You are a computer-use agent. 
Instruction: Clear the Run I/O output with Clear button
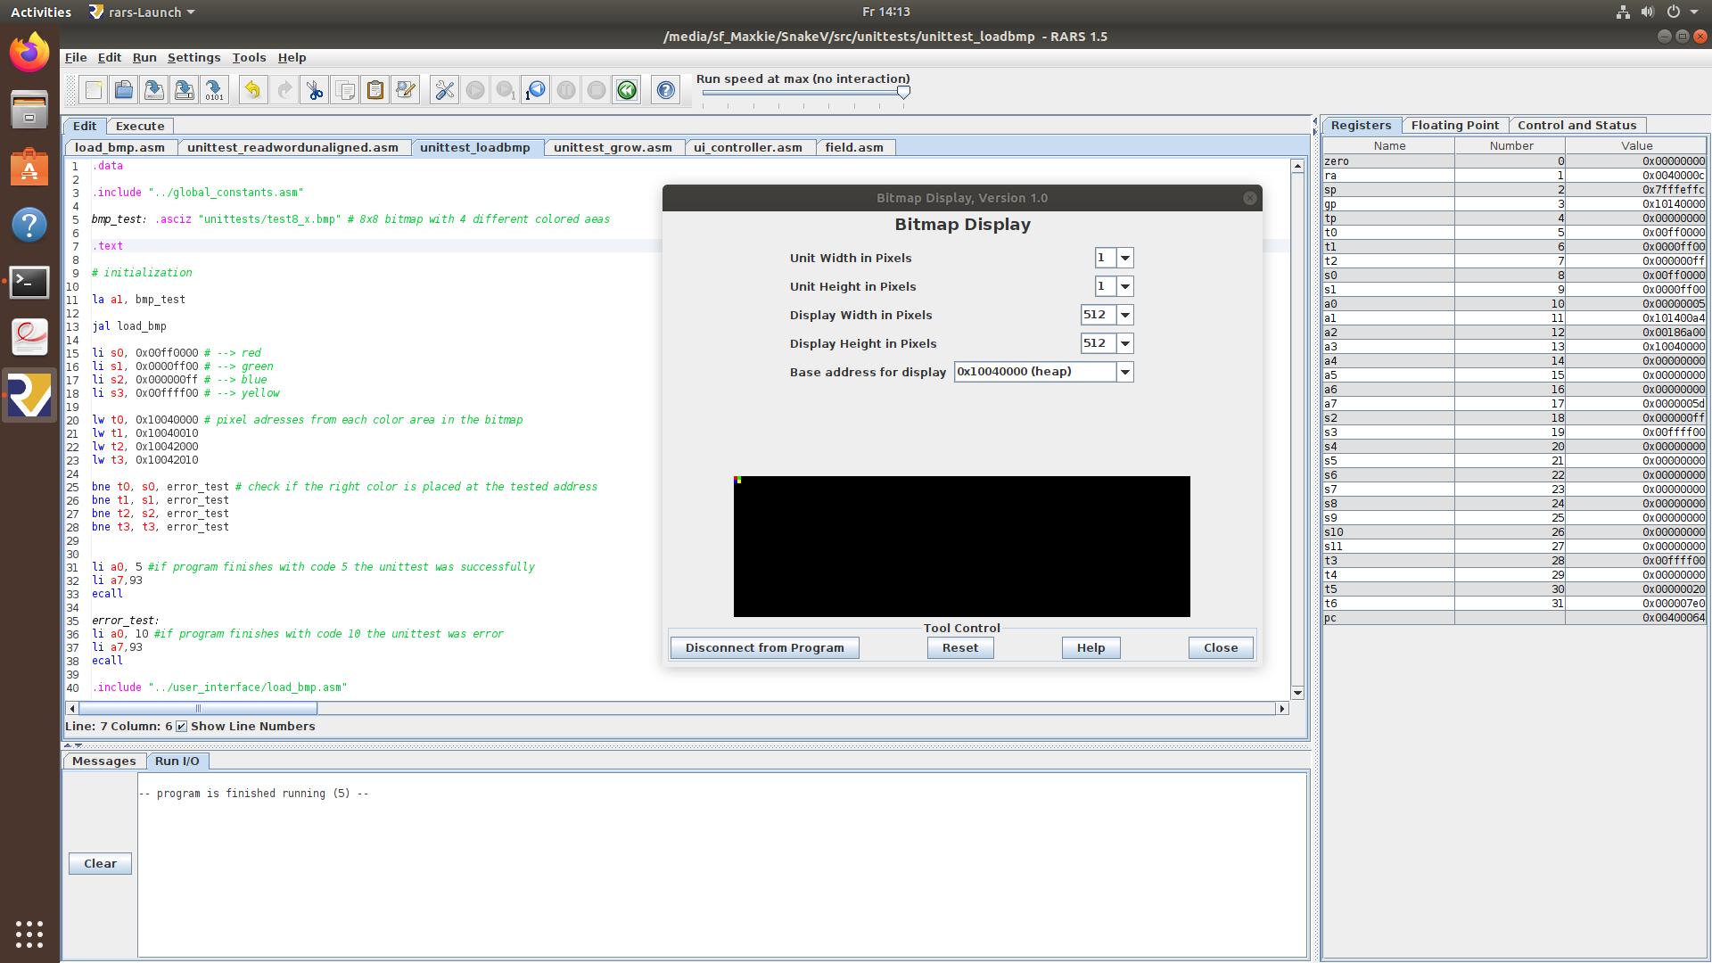tap(100, 863)
